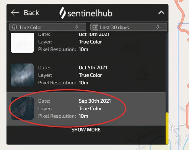Image resolution: width=189 pixels, height=150 pixels.
Task: Click the down arrow in True Color selector
Action: (77, 27)
